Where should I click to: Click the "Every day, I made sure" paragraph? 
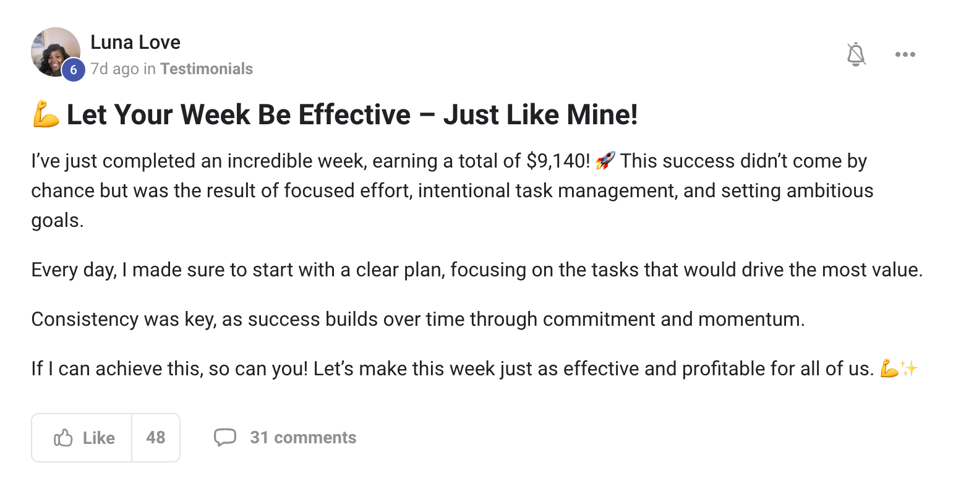[476, 270]
